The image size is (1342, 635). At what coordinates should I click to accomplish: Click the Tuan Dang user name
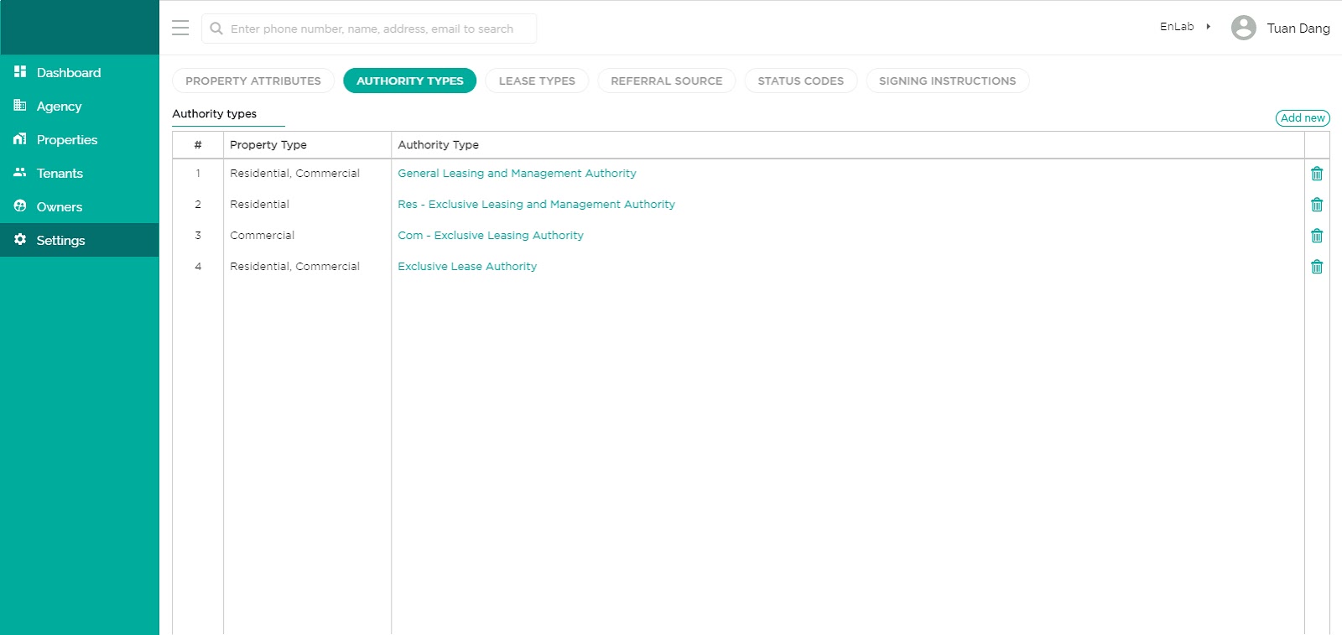click(x=1298, y=29)
